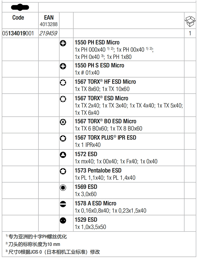198x260 pixels.
Task: Click the two-dot spanner icon beside 1529 ESD
Action: pos(63,220)
